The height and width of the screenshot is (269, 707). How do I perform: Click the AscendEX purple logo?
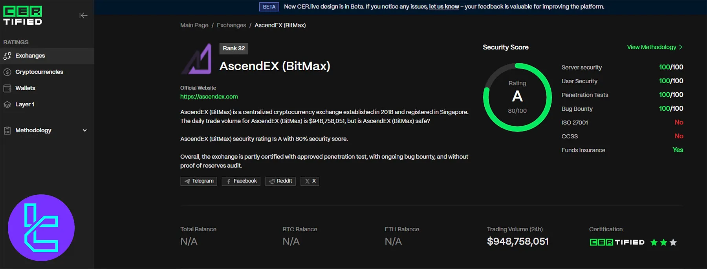coord(196,59)
